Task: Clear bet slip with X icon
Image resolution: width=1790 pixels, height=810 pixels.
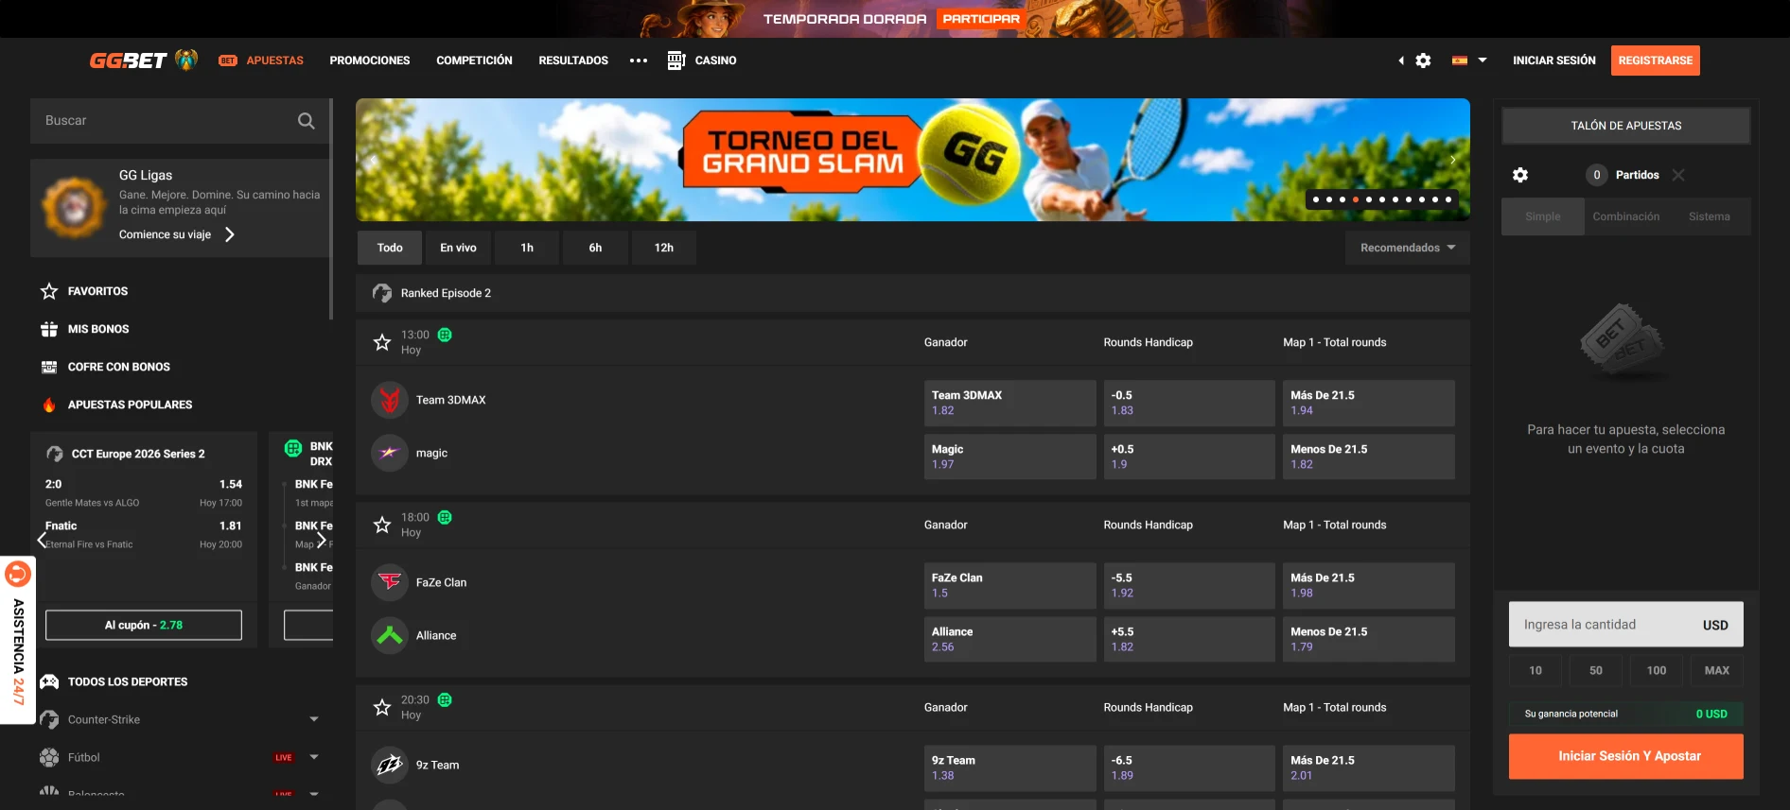Action: [x=1678, y=175]
